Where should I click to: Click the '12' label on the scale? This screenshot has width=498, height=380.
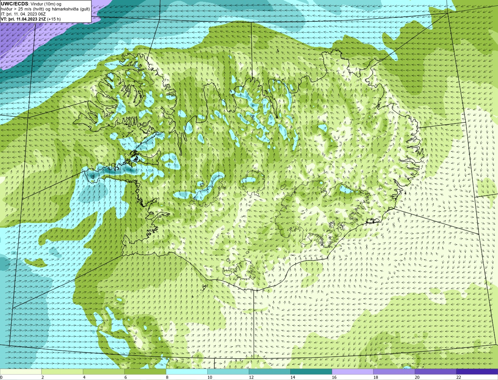pyautogui.click(x=251, y=377)
